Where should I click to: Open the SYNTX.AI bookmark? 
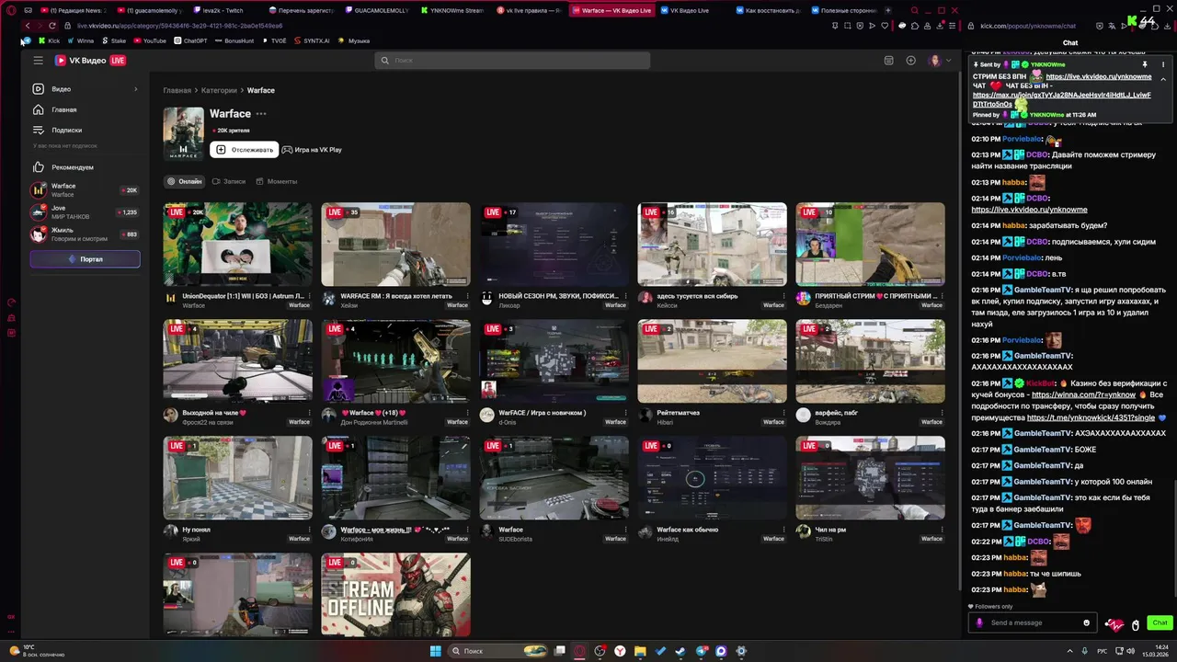311,40
